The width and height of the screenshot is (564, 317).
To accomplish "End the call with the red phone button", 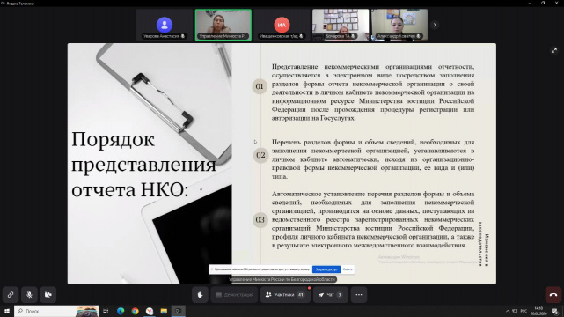I will click(553, 295).
